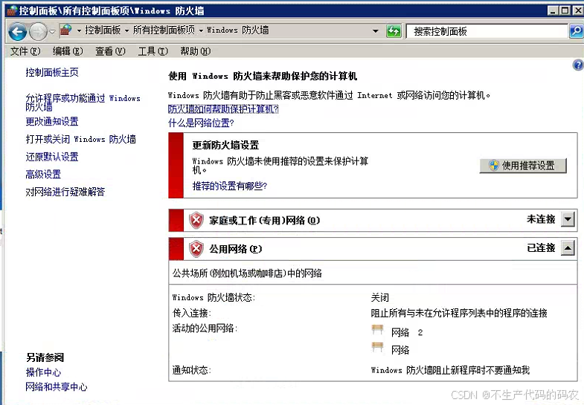
Task: Expand arrow before Windows 防火墙 breadcrumb
Action: point(201,30)
